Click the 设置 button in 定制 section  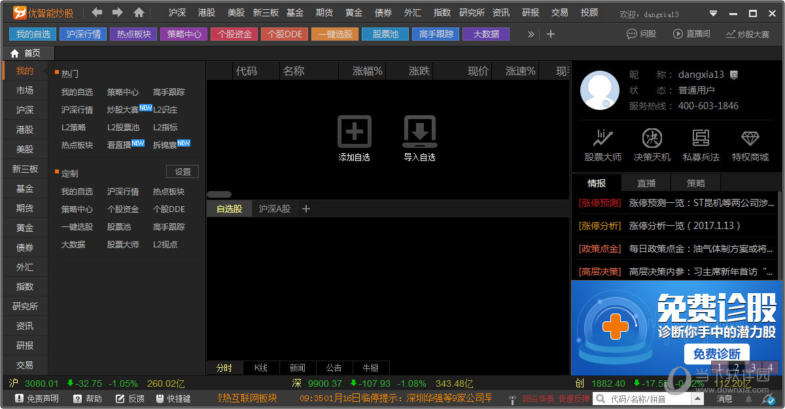click(183, 172)
